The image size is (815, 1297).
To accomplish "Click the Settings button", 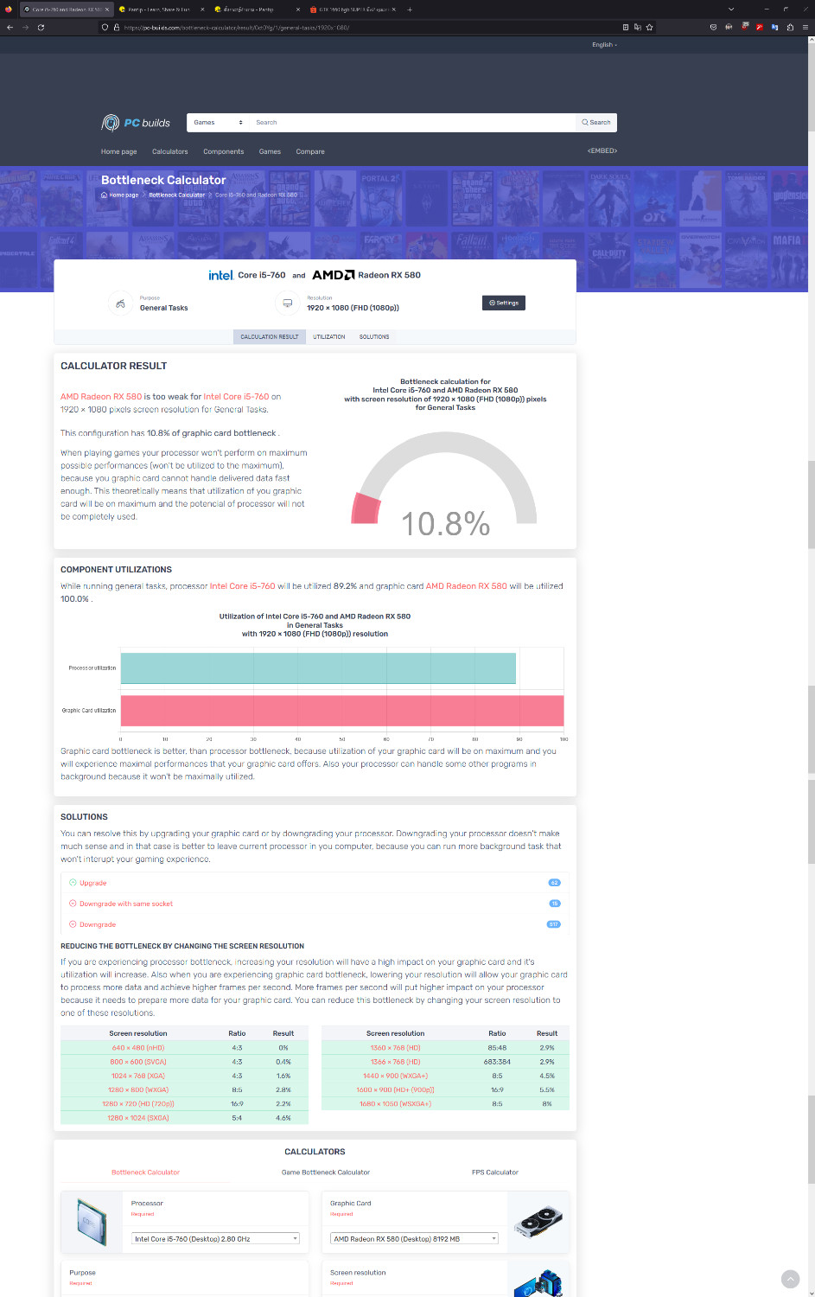I will pyautogui.click(x=504, y=303).
